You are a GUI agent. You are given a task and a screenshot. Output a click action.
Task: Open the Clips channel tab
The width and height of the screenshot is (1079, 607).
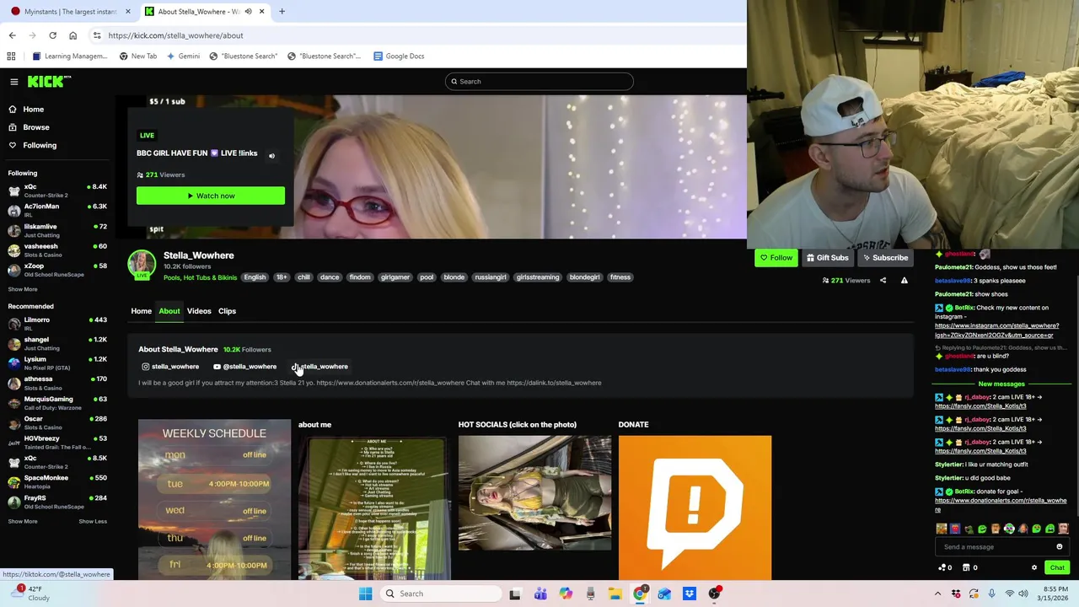click(x=227, y=311)
